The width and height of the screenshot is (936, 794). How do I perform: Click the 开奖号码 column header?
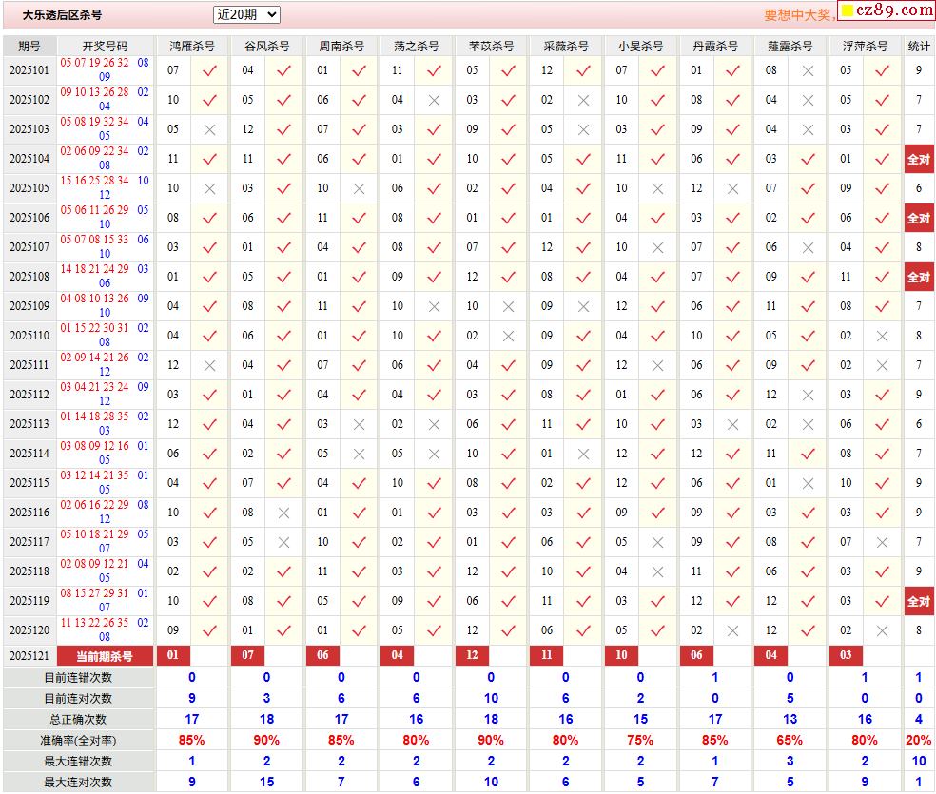105,46
